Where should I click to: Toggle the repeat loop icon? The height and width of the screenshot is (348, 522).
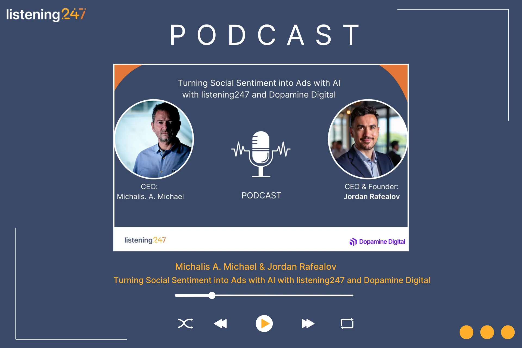point(347,324)
